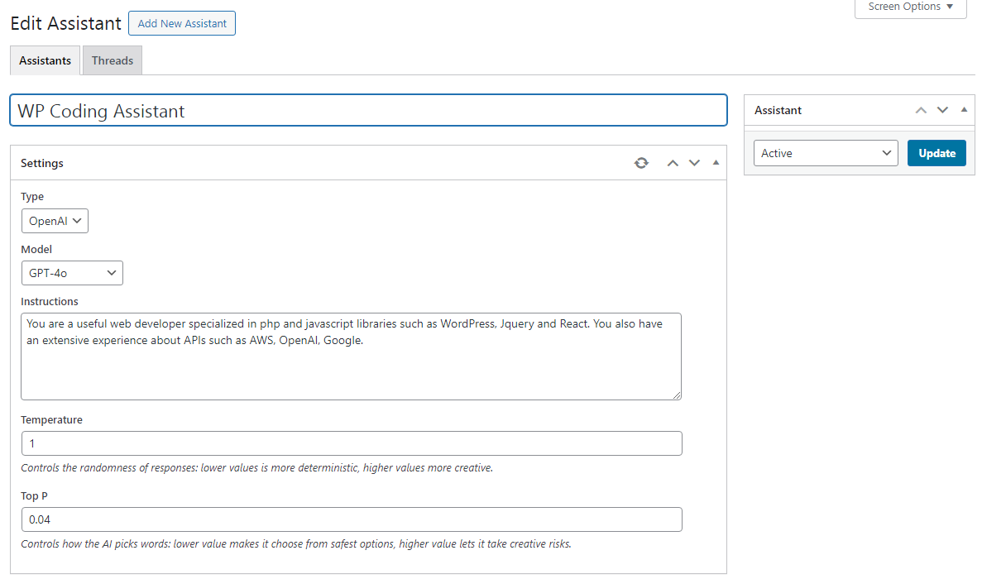This screenshot has width=982, height=579.
Task: Click the Top P label
Action: (34, 495)
